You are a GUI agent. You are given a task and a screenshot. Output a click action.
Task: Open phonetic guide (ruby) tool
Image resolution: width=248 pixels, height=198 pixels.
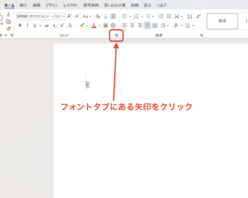pos(105,16)
